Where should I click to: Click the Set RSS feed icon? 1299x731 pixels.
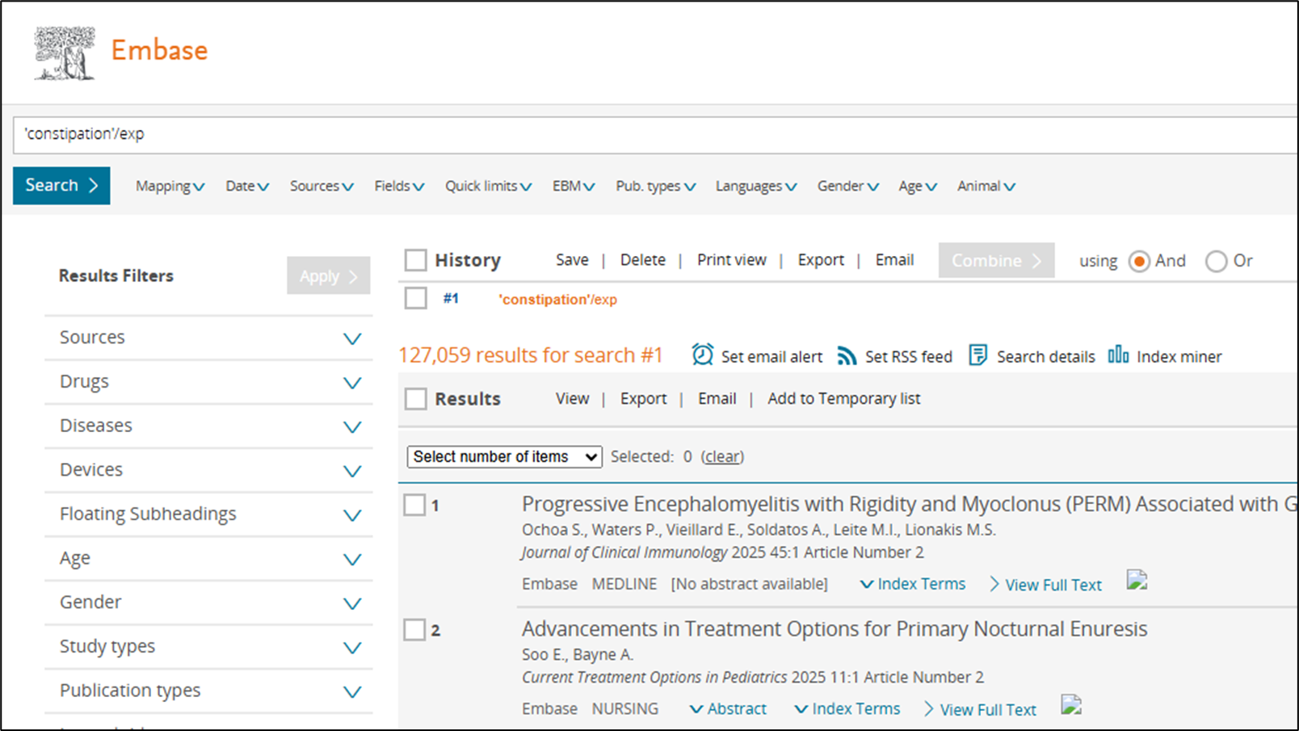pos(846,356)
